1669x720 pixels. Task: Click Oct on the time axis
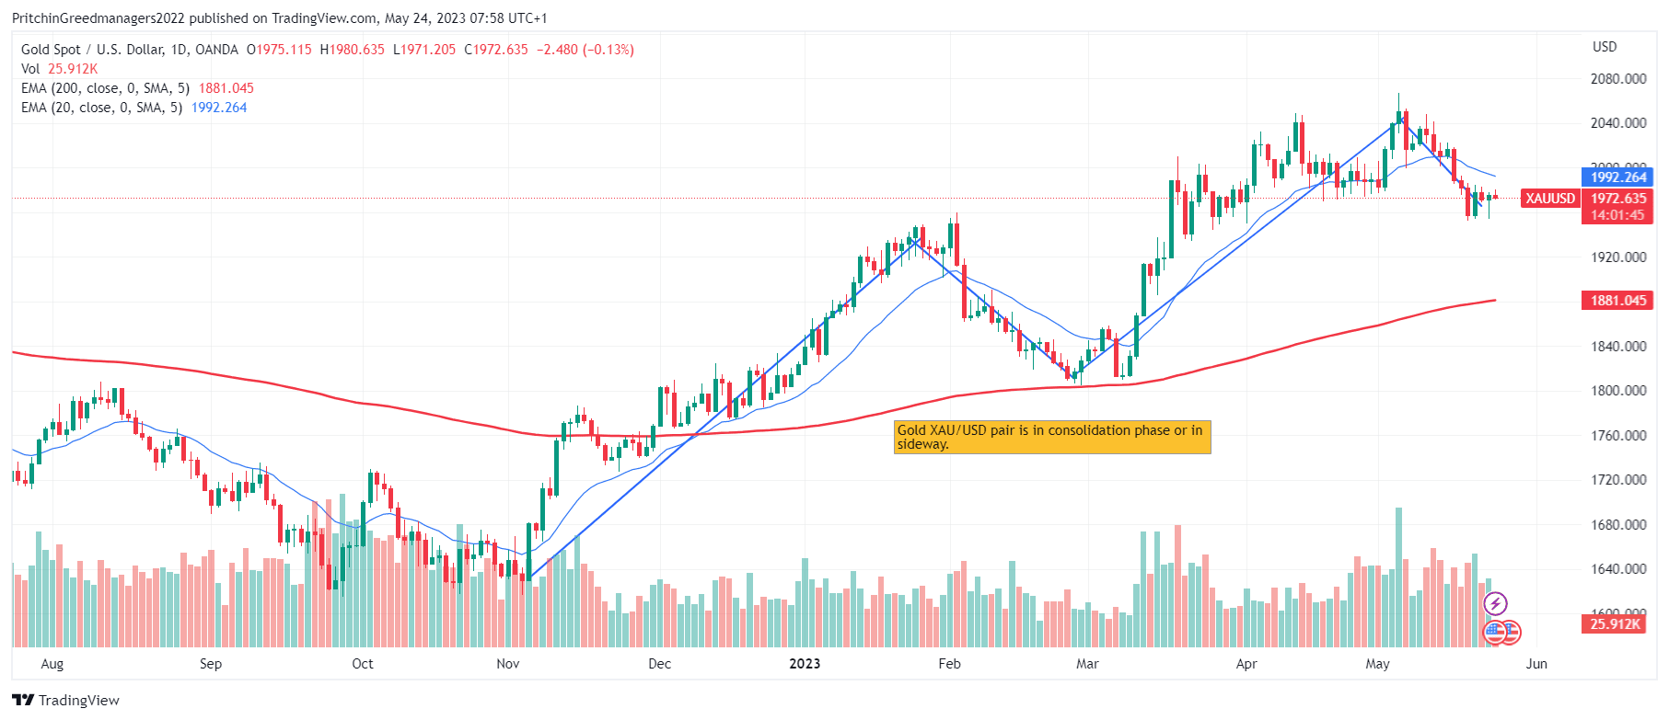[x=363, y=664]
